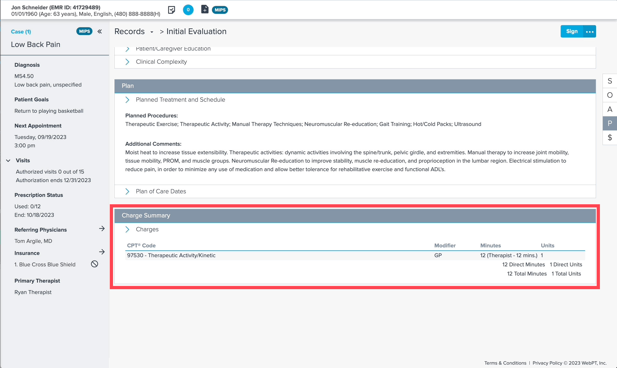Click the blue notification count badge
Viewport: 617px width, 368px height.
click(x=188, y=10)
